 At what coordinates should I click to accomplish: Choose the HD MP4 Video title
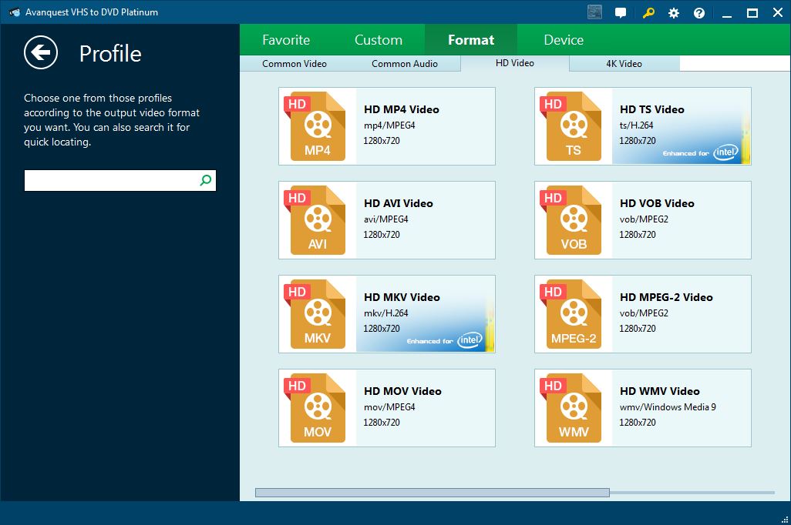402,109
